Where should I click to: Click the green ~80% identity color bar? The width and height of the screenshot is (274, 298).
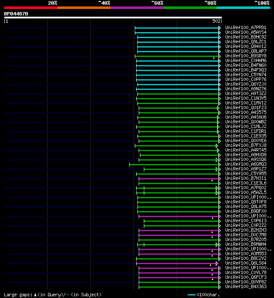190,8
